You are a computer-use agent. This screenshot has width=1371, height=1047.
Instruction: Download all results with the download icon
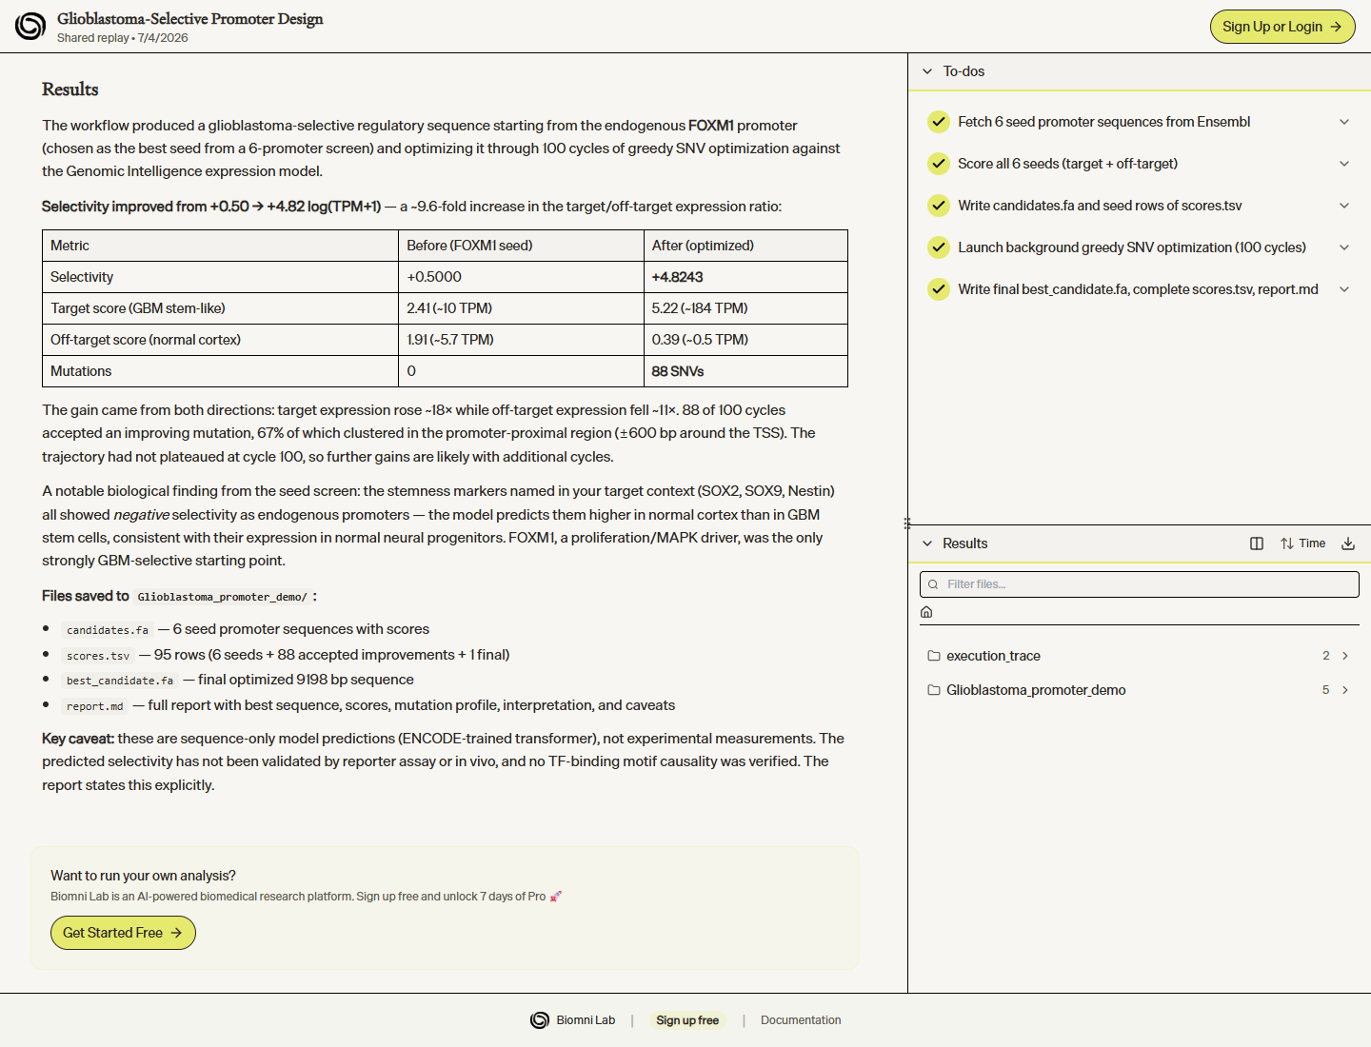coord(1348,543)
